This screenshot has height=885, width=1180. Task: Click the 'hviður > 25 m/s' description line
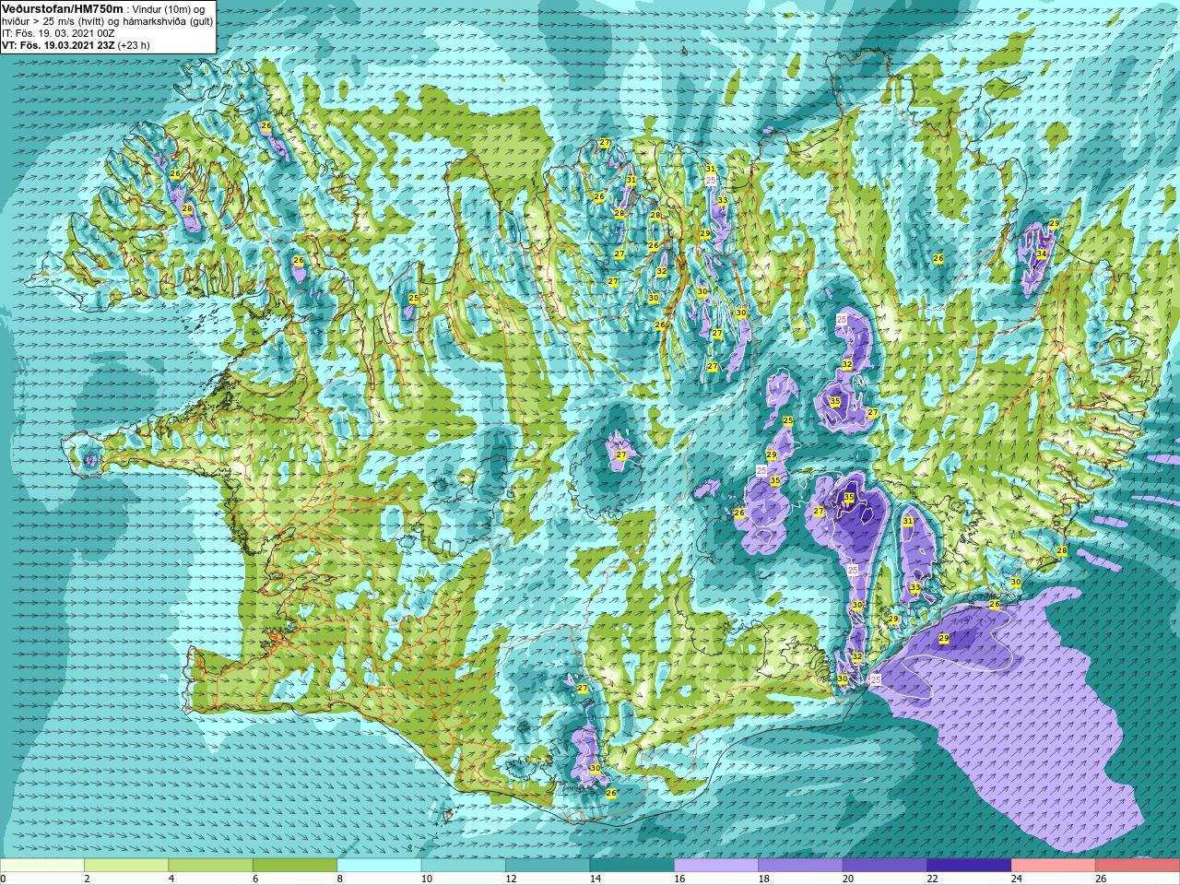pos(108,21)
